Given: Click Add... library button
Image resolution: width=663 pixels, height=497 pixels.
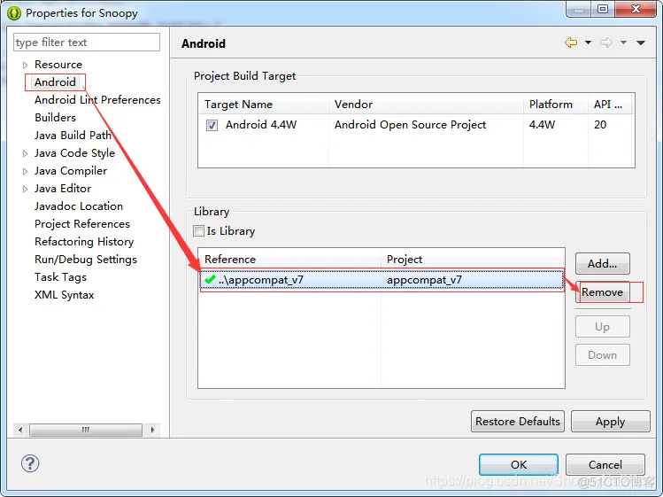Looking at the screenshot, I should click(602, 264).
